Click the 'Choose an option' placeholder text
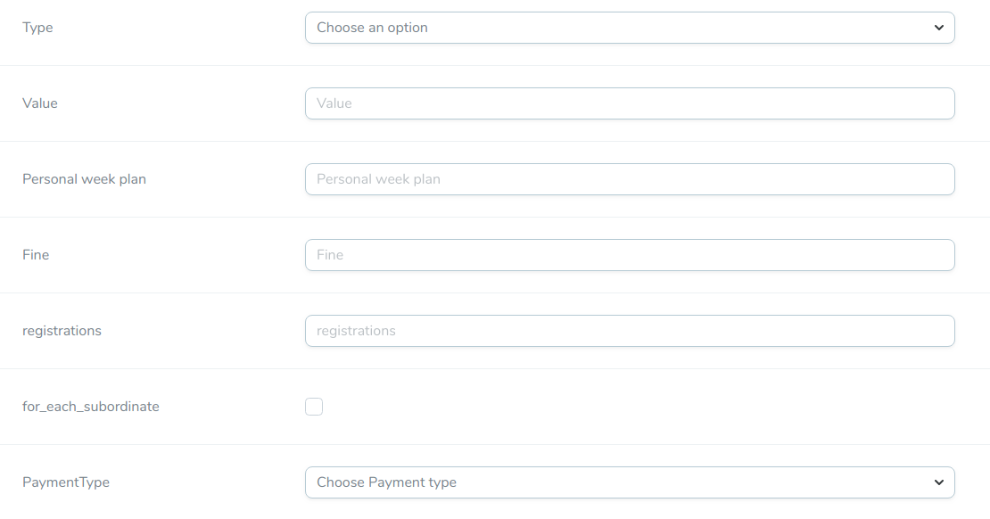Image resolution: width=990 pixels, height=519 pixels. [372, 28]
